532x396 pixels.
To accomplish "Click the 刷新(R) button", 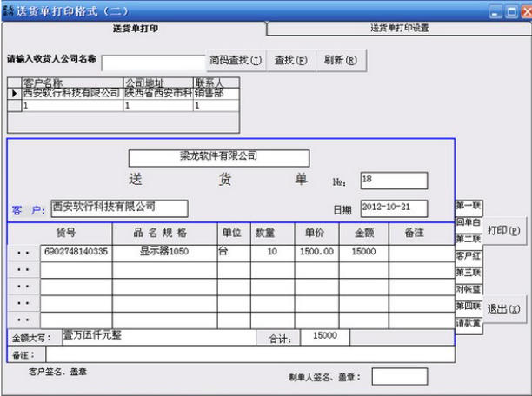I will [341, 60].
